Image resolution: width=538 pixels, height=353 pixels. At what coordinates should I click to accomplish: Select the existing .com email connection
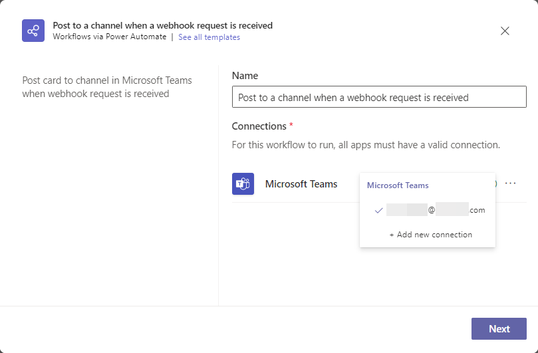[x=430, y=210]
